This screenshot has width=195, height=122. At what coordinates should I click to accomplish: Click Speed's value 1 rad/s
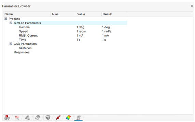(x=81, y=31)
